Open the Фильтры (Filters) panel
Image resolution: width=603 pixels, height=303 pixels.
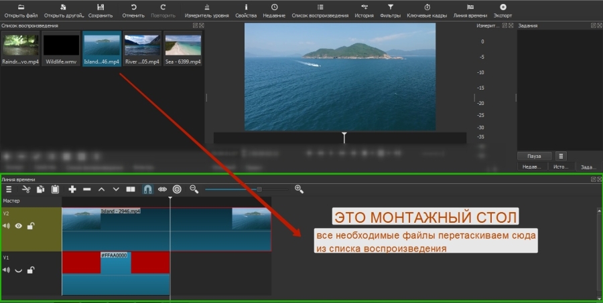tap(390, 10)
